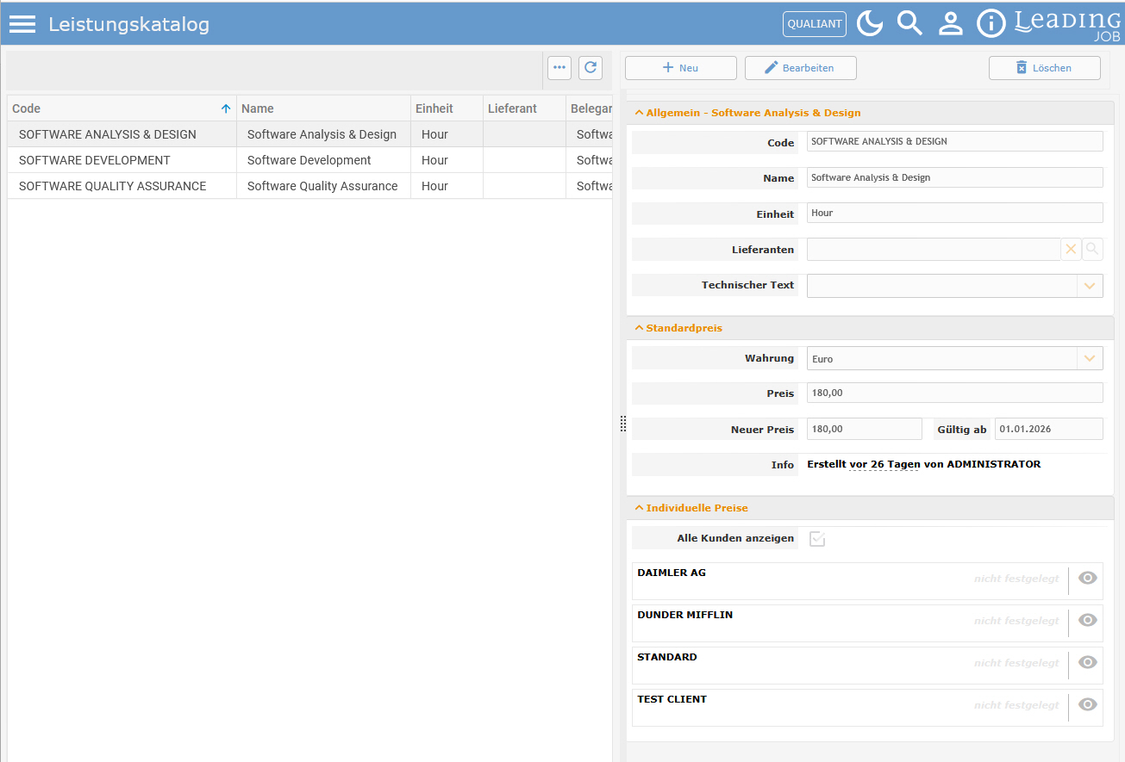Click the Code input field
The image size is (1125, 762).
955,141
